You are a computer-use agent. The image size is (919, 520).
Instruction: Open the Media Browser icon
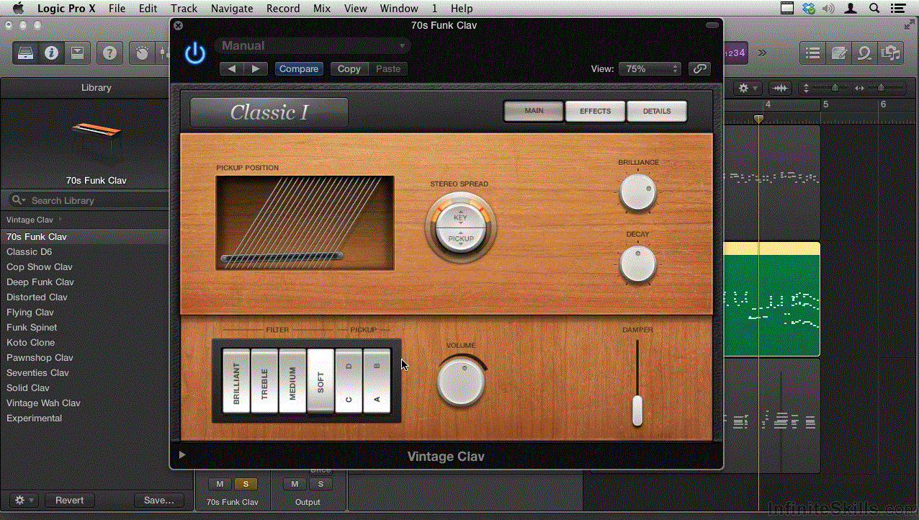point(891,53)
